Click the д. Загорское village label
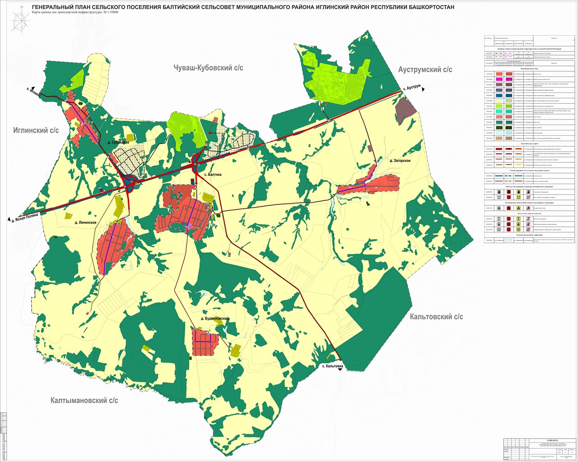The height and width of the screenshot is (462, 578). pyautogui.click(x=400, y=160)
